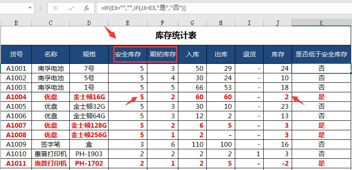
Task: Select the 库存 header cell
Action: tap(278, 54)
